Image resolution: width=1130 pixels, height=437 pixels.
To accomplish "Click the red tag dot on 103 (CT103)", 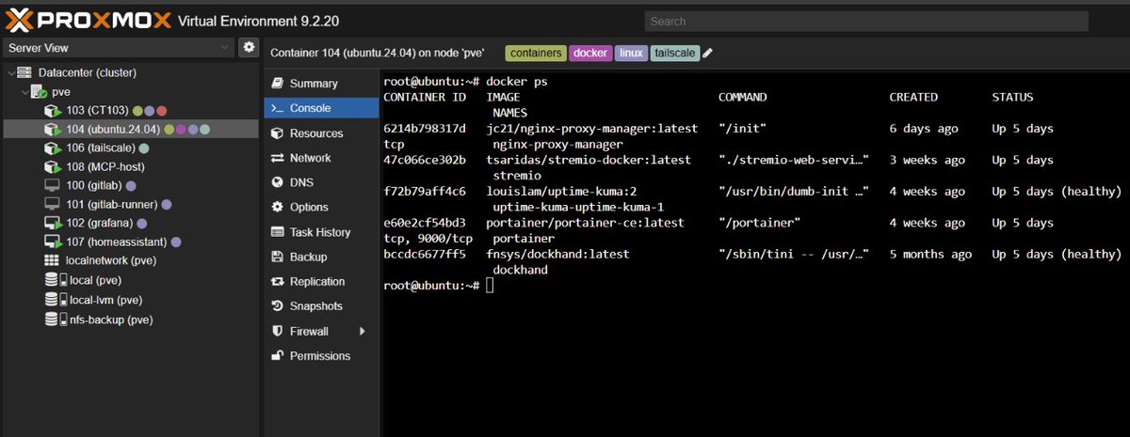I will pyautogui.click(x=163, y=111).
